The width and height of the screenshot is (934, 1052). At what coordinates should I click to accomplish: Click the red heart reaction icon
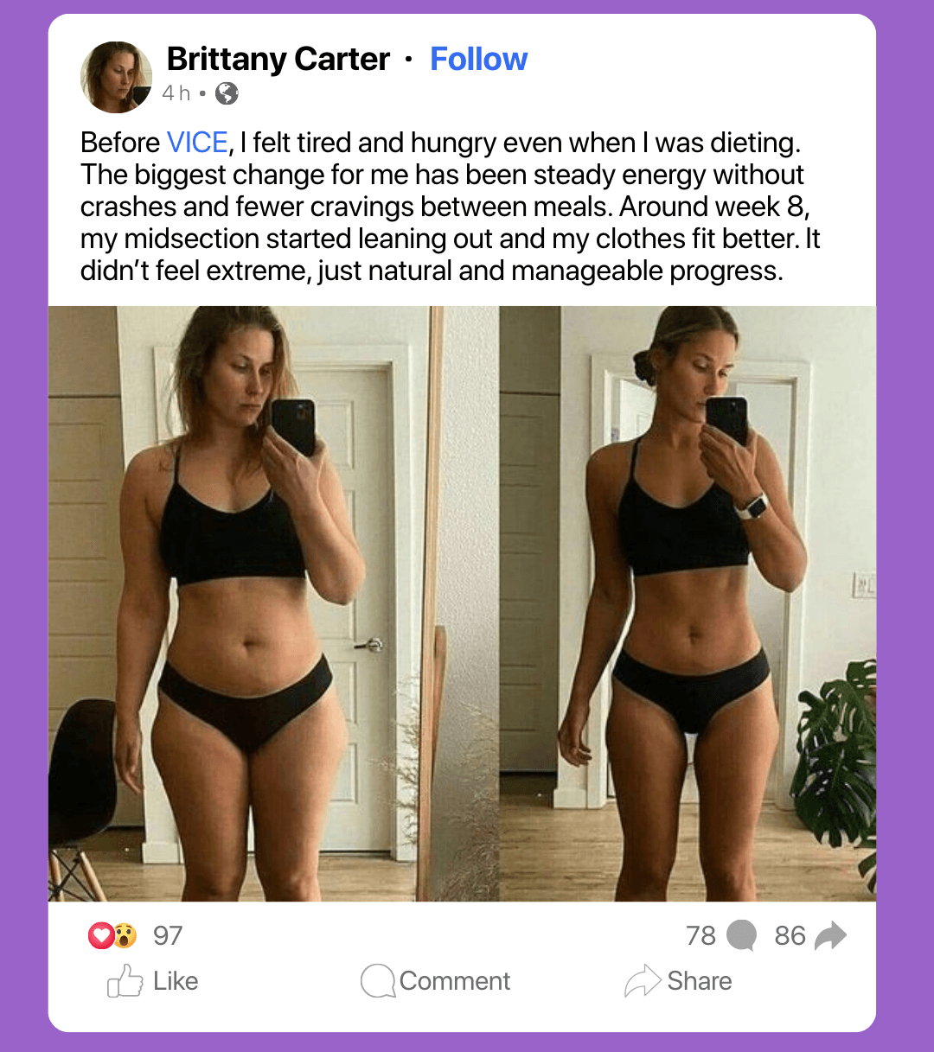[101, 935]
